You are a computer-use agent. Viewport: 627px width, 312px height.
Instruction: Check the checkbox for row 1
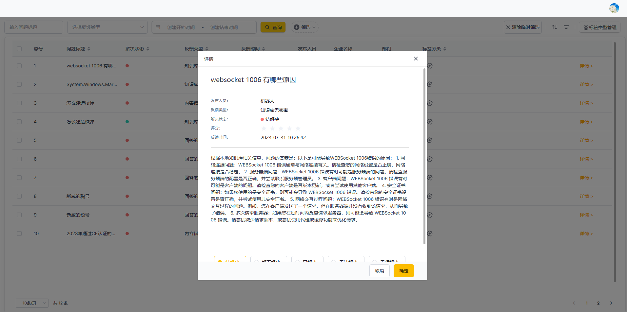(19, 66)
